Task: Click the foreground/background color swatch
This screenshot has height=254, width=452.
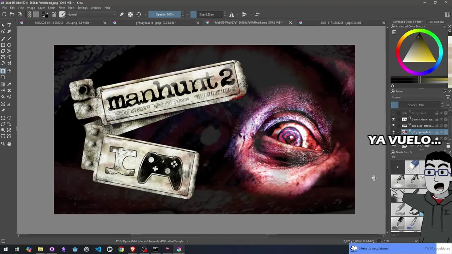Action: pyautogui.click(x=45, y=14)
